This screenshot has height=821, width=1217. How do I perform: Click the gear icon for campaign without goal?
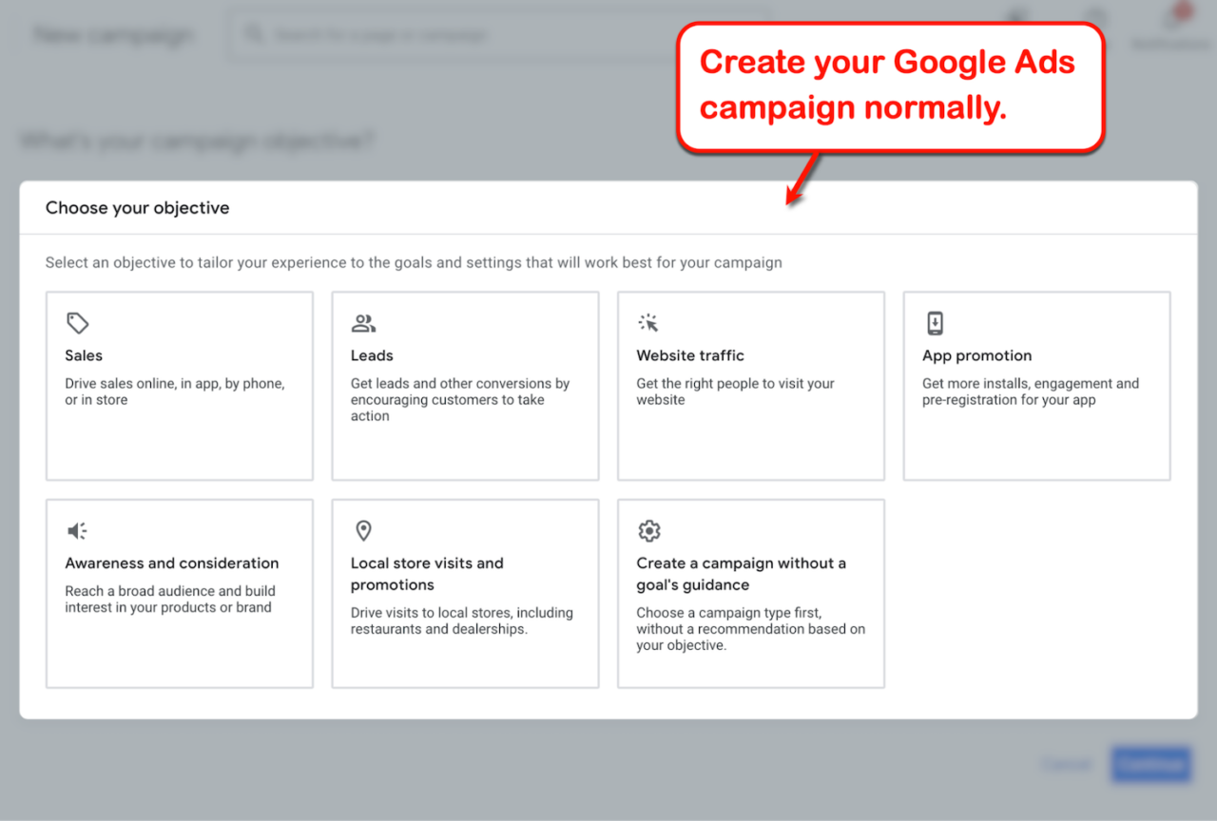648,530
